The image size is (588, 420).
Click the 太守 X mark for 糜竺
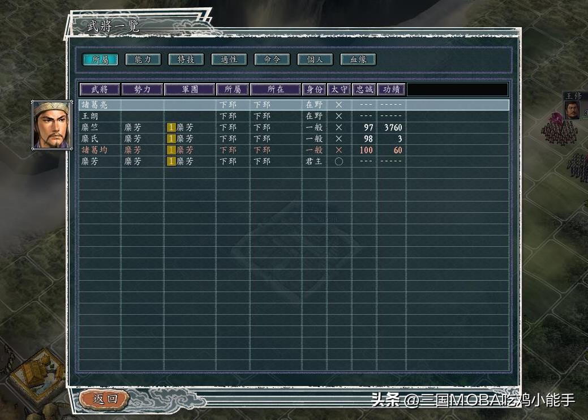[x=339, y=127]
